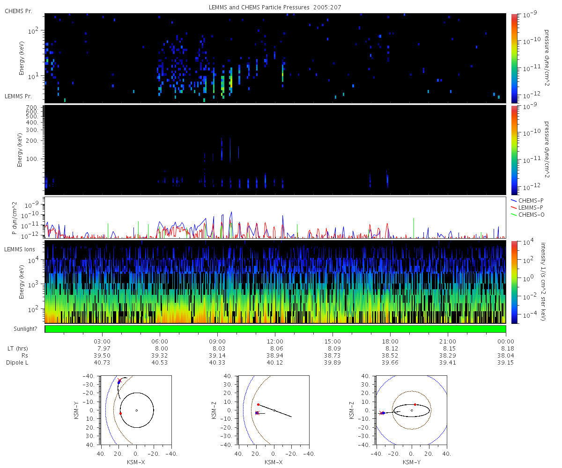Click the 06:00 time tick label
This screenshot has width=562, height=468.
pos(160,341)
